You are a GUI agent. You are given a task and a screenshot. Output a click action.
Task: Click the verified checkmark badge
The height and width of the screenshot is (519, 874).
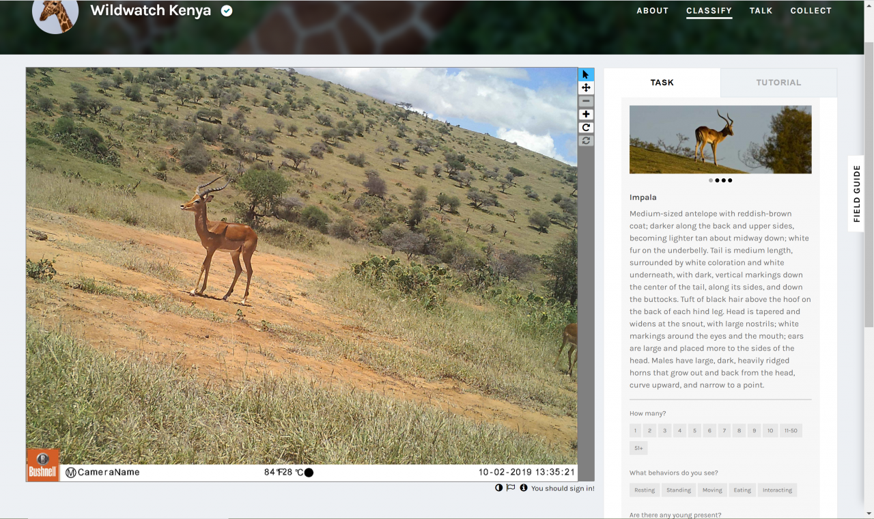tap(227, 11)
